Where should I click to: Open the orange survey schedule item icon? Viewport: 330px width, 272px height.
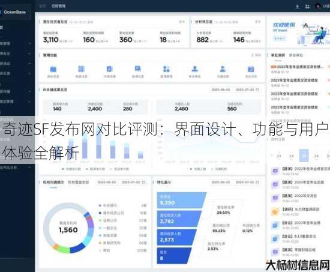click(275, 211)
